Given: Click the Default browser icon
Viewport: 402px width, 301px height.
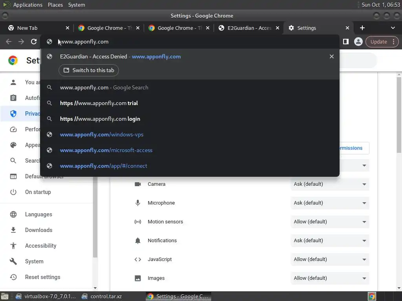Looking at the screenshot, I should [x=13, y=176].
